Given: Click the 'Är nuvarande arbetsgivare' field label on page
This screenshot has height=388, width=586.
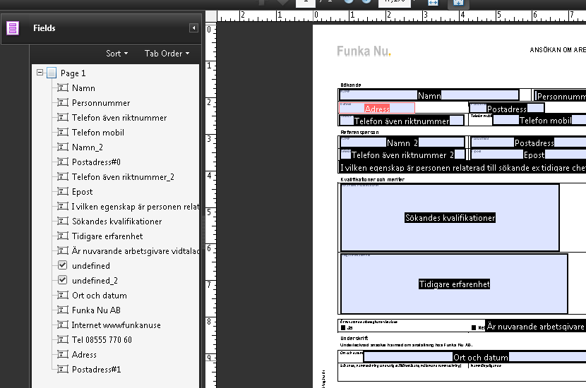Looking at the screenshot, I should (536, 327).
